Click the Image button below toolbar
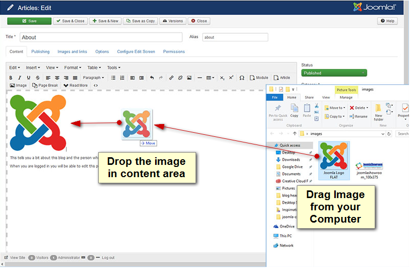Viewport: 410px width, 268px height. click(x=18, y=86)
